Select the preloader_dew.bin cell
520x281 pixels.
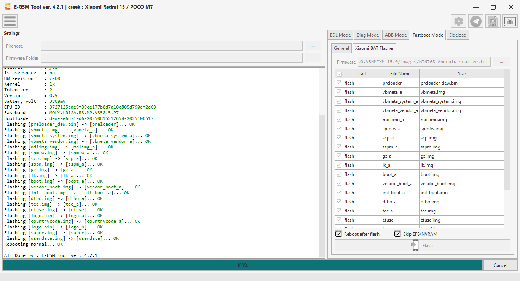[x=462, y=83]
